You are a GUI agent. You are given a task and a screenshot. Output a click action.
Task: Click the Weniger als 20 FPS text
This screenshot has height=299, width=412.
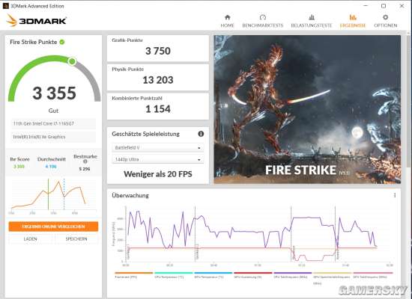point(158,174)
